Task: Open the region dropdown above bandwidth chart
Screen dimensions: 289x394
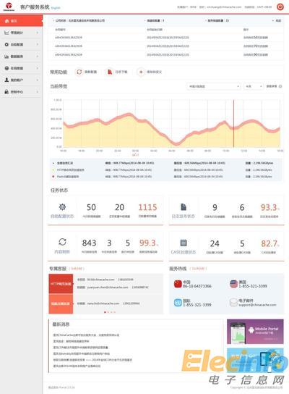Action: click(214, 86)
